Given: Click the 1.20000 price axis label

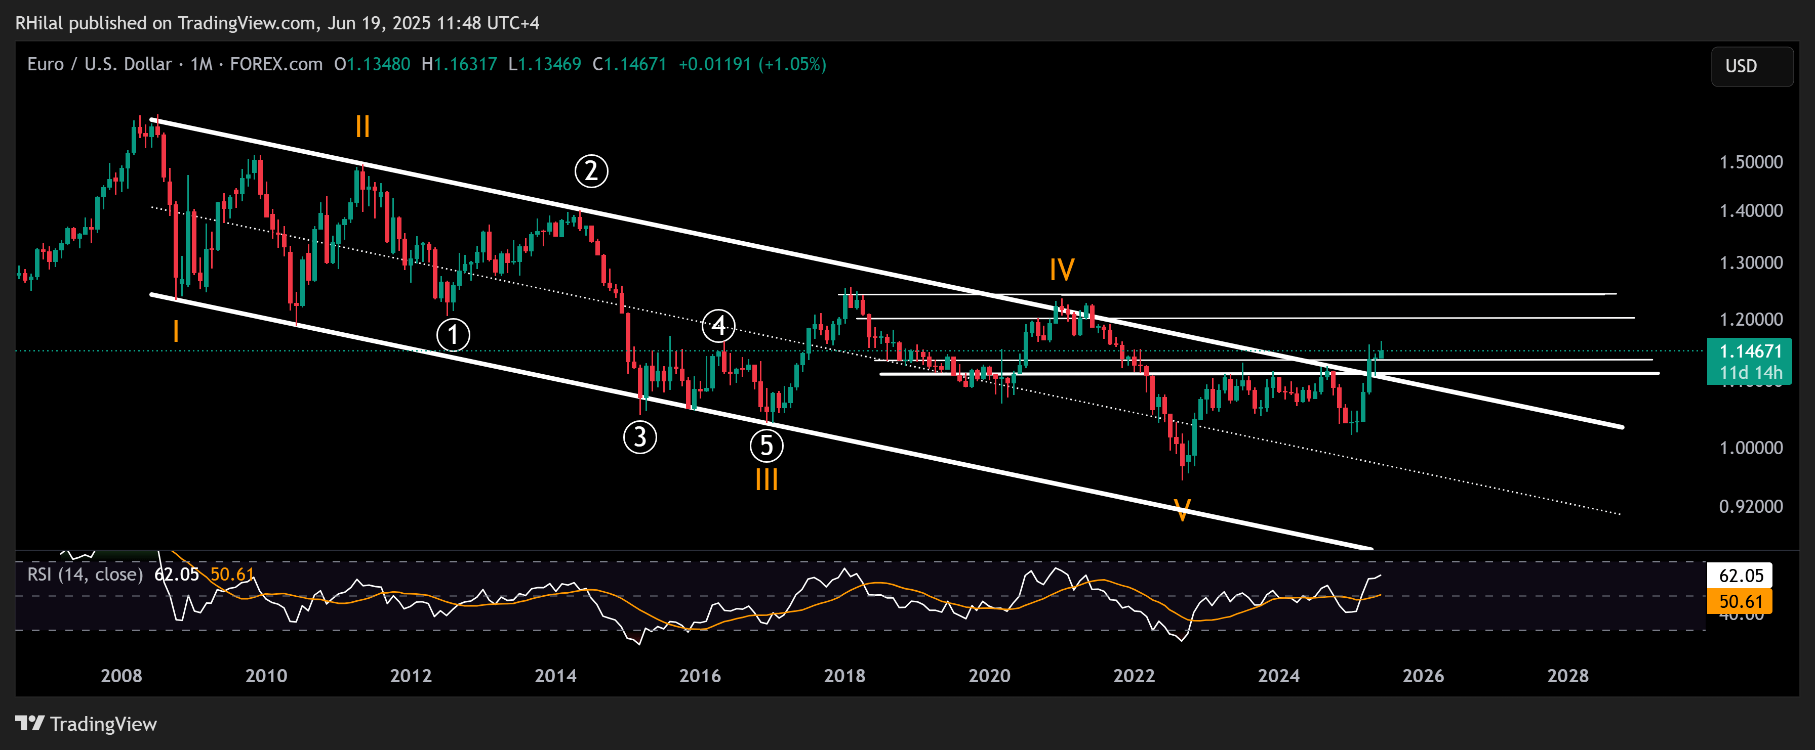Looking at the screenshot, I should (x=1751, y=319).
